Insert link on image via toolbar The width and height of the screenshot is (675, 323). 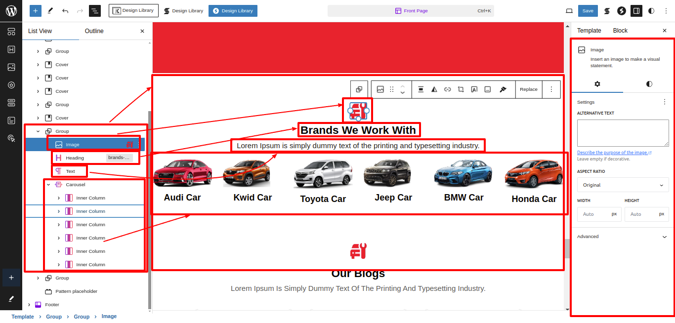448,89
